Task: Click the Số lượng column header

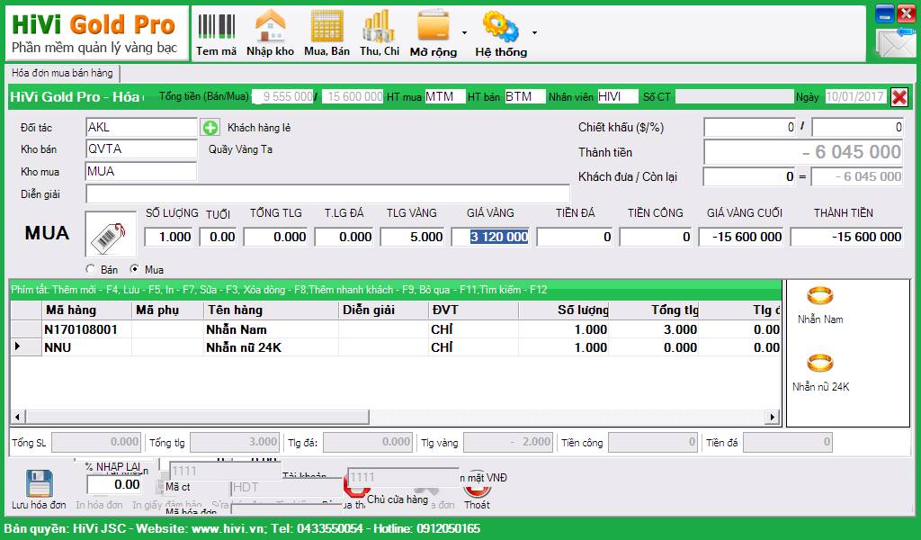Action: click(564, 310)
